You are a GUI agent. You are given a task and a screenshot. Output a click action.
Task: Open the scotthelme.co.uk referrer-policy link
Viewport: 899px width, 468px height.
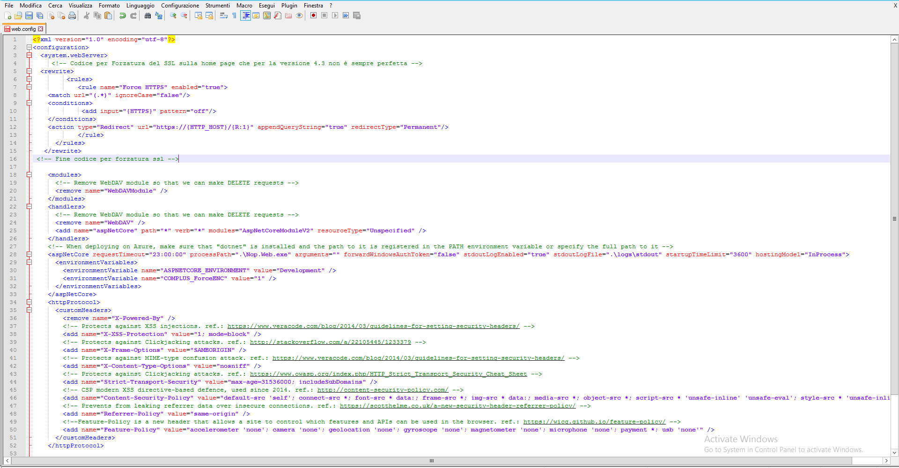[x=457, y=406]
